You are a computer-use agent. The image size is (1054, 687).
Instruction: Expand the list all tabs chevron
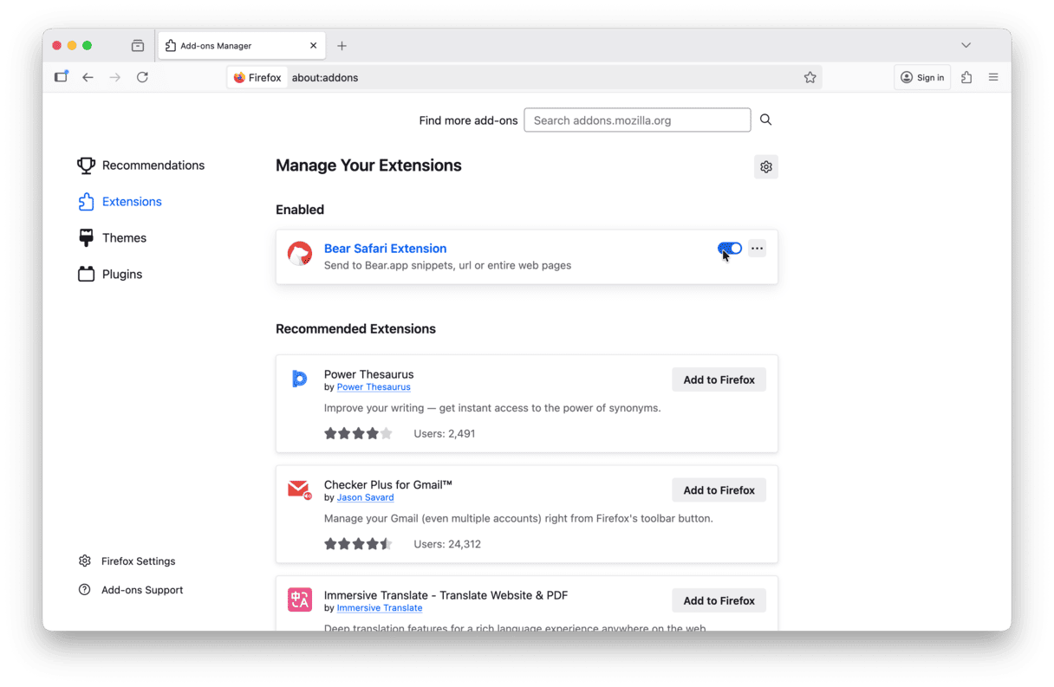(x=966, y=45)
